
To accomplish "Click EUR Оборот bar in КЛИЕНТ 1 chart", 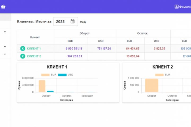I will pyautogui.click(x=42, y=86).
